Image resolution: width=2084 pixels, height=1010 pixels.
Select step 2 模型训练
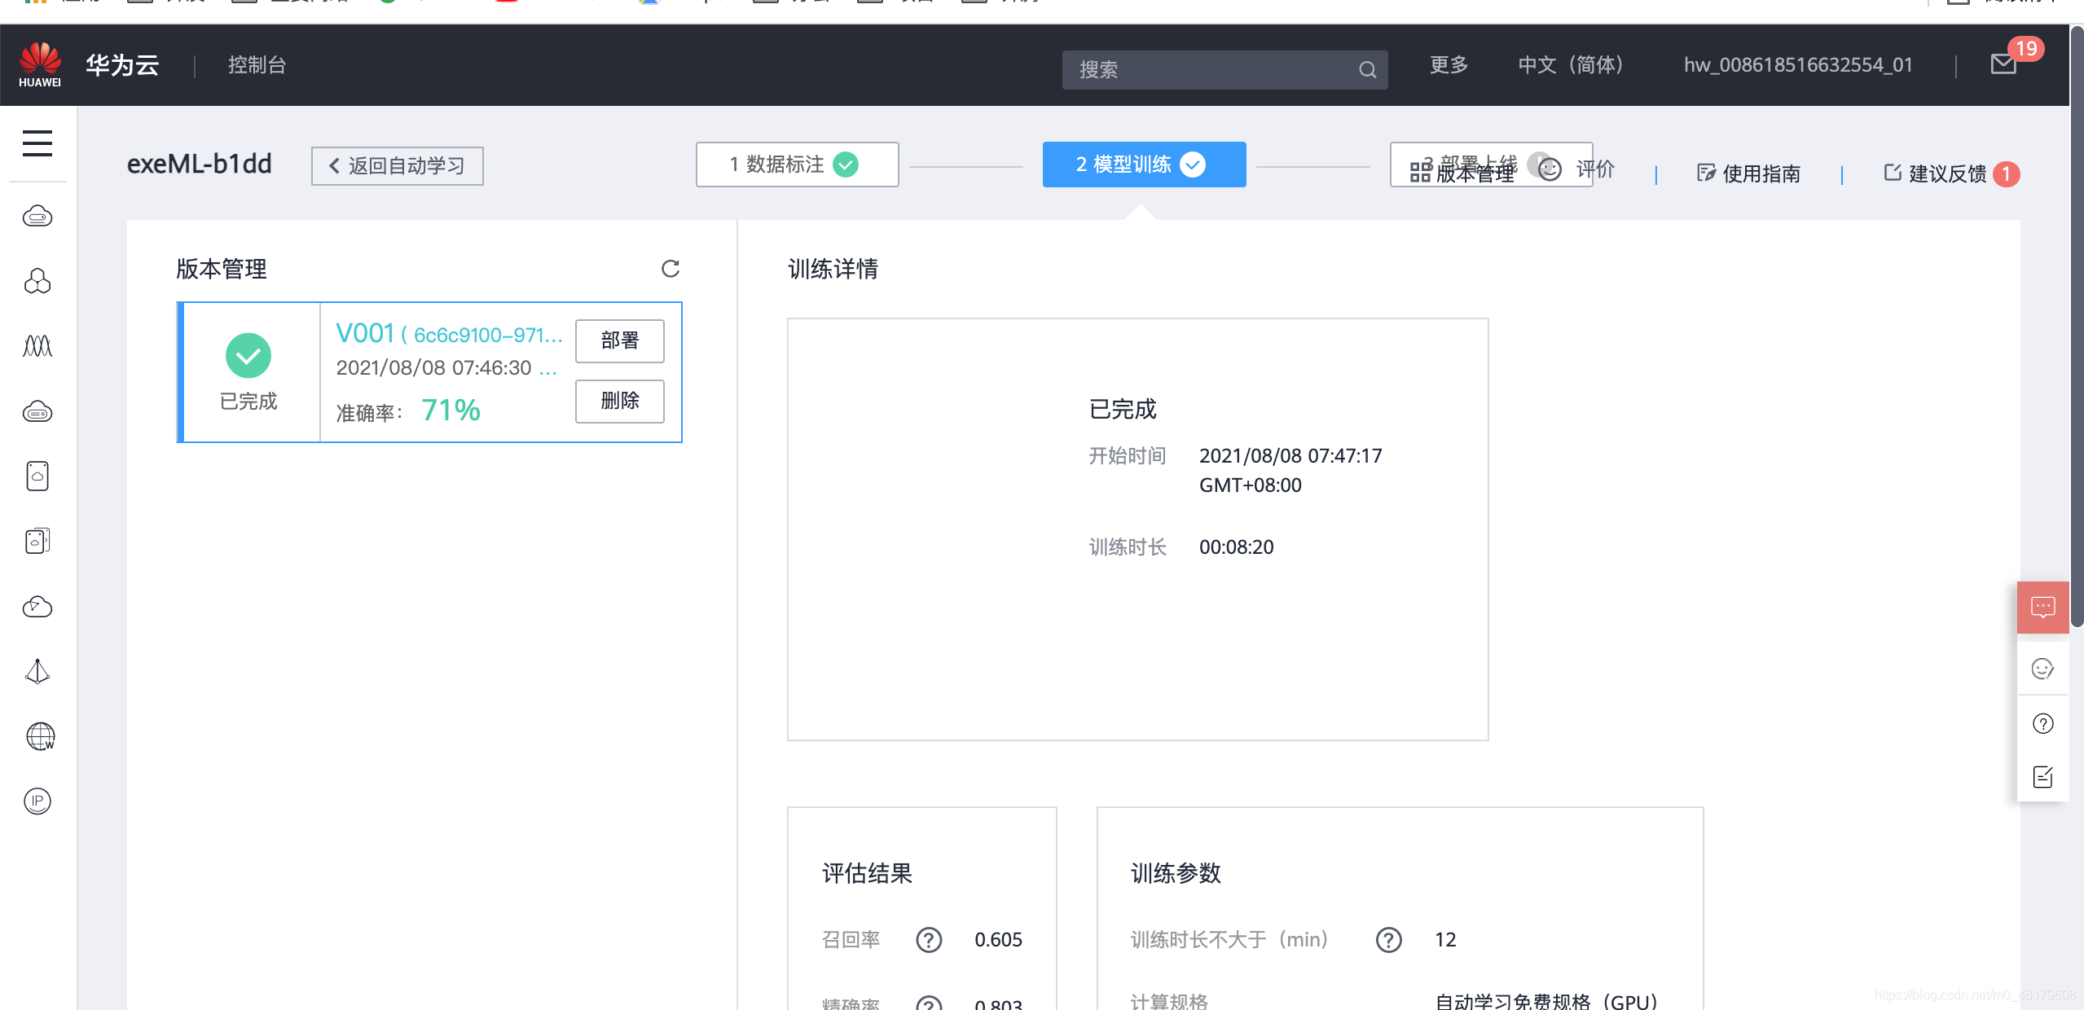1145,165
